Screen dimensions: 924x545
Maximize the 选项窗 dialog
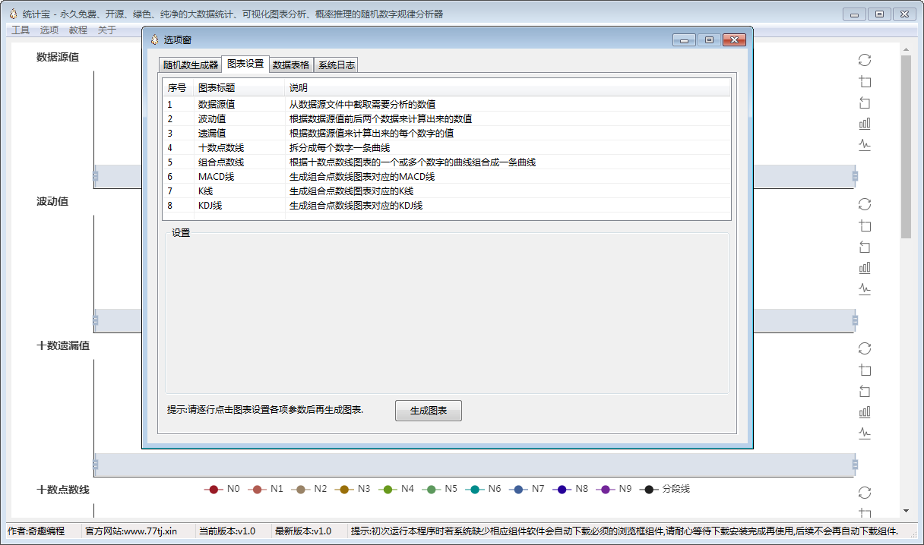pos(709,40)
